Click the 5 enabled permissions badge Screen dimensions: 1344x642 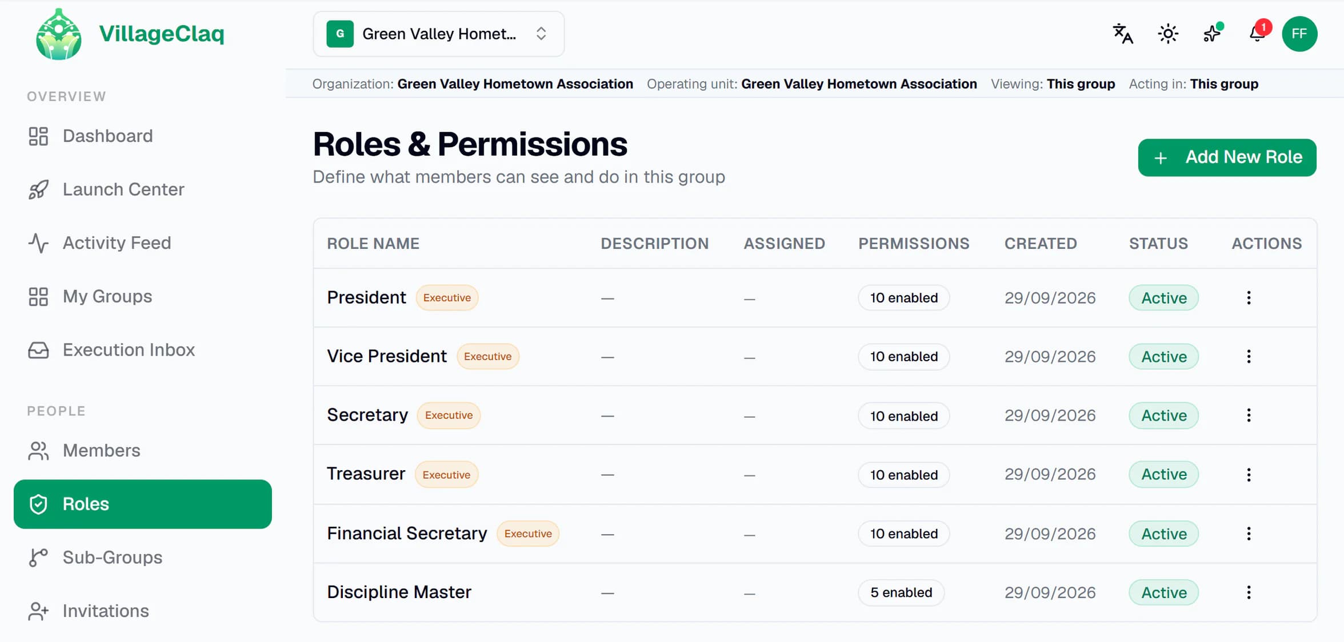901,592
